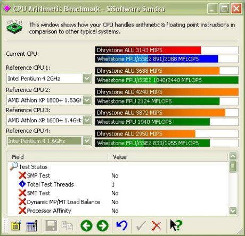Click red Dhrystone ALU 3143 MIPS bar

[167, 50]
